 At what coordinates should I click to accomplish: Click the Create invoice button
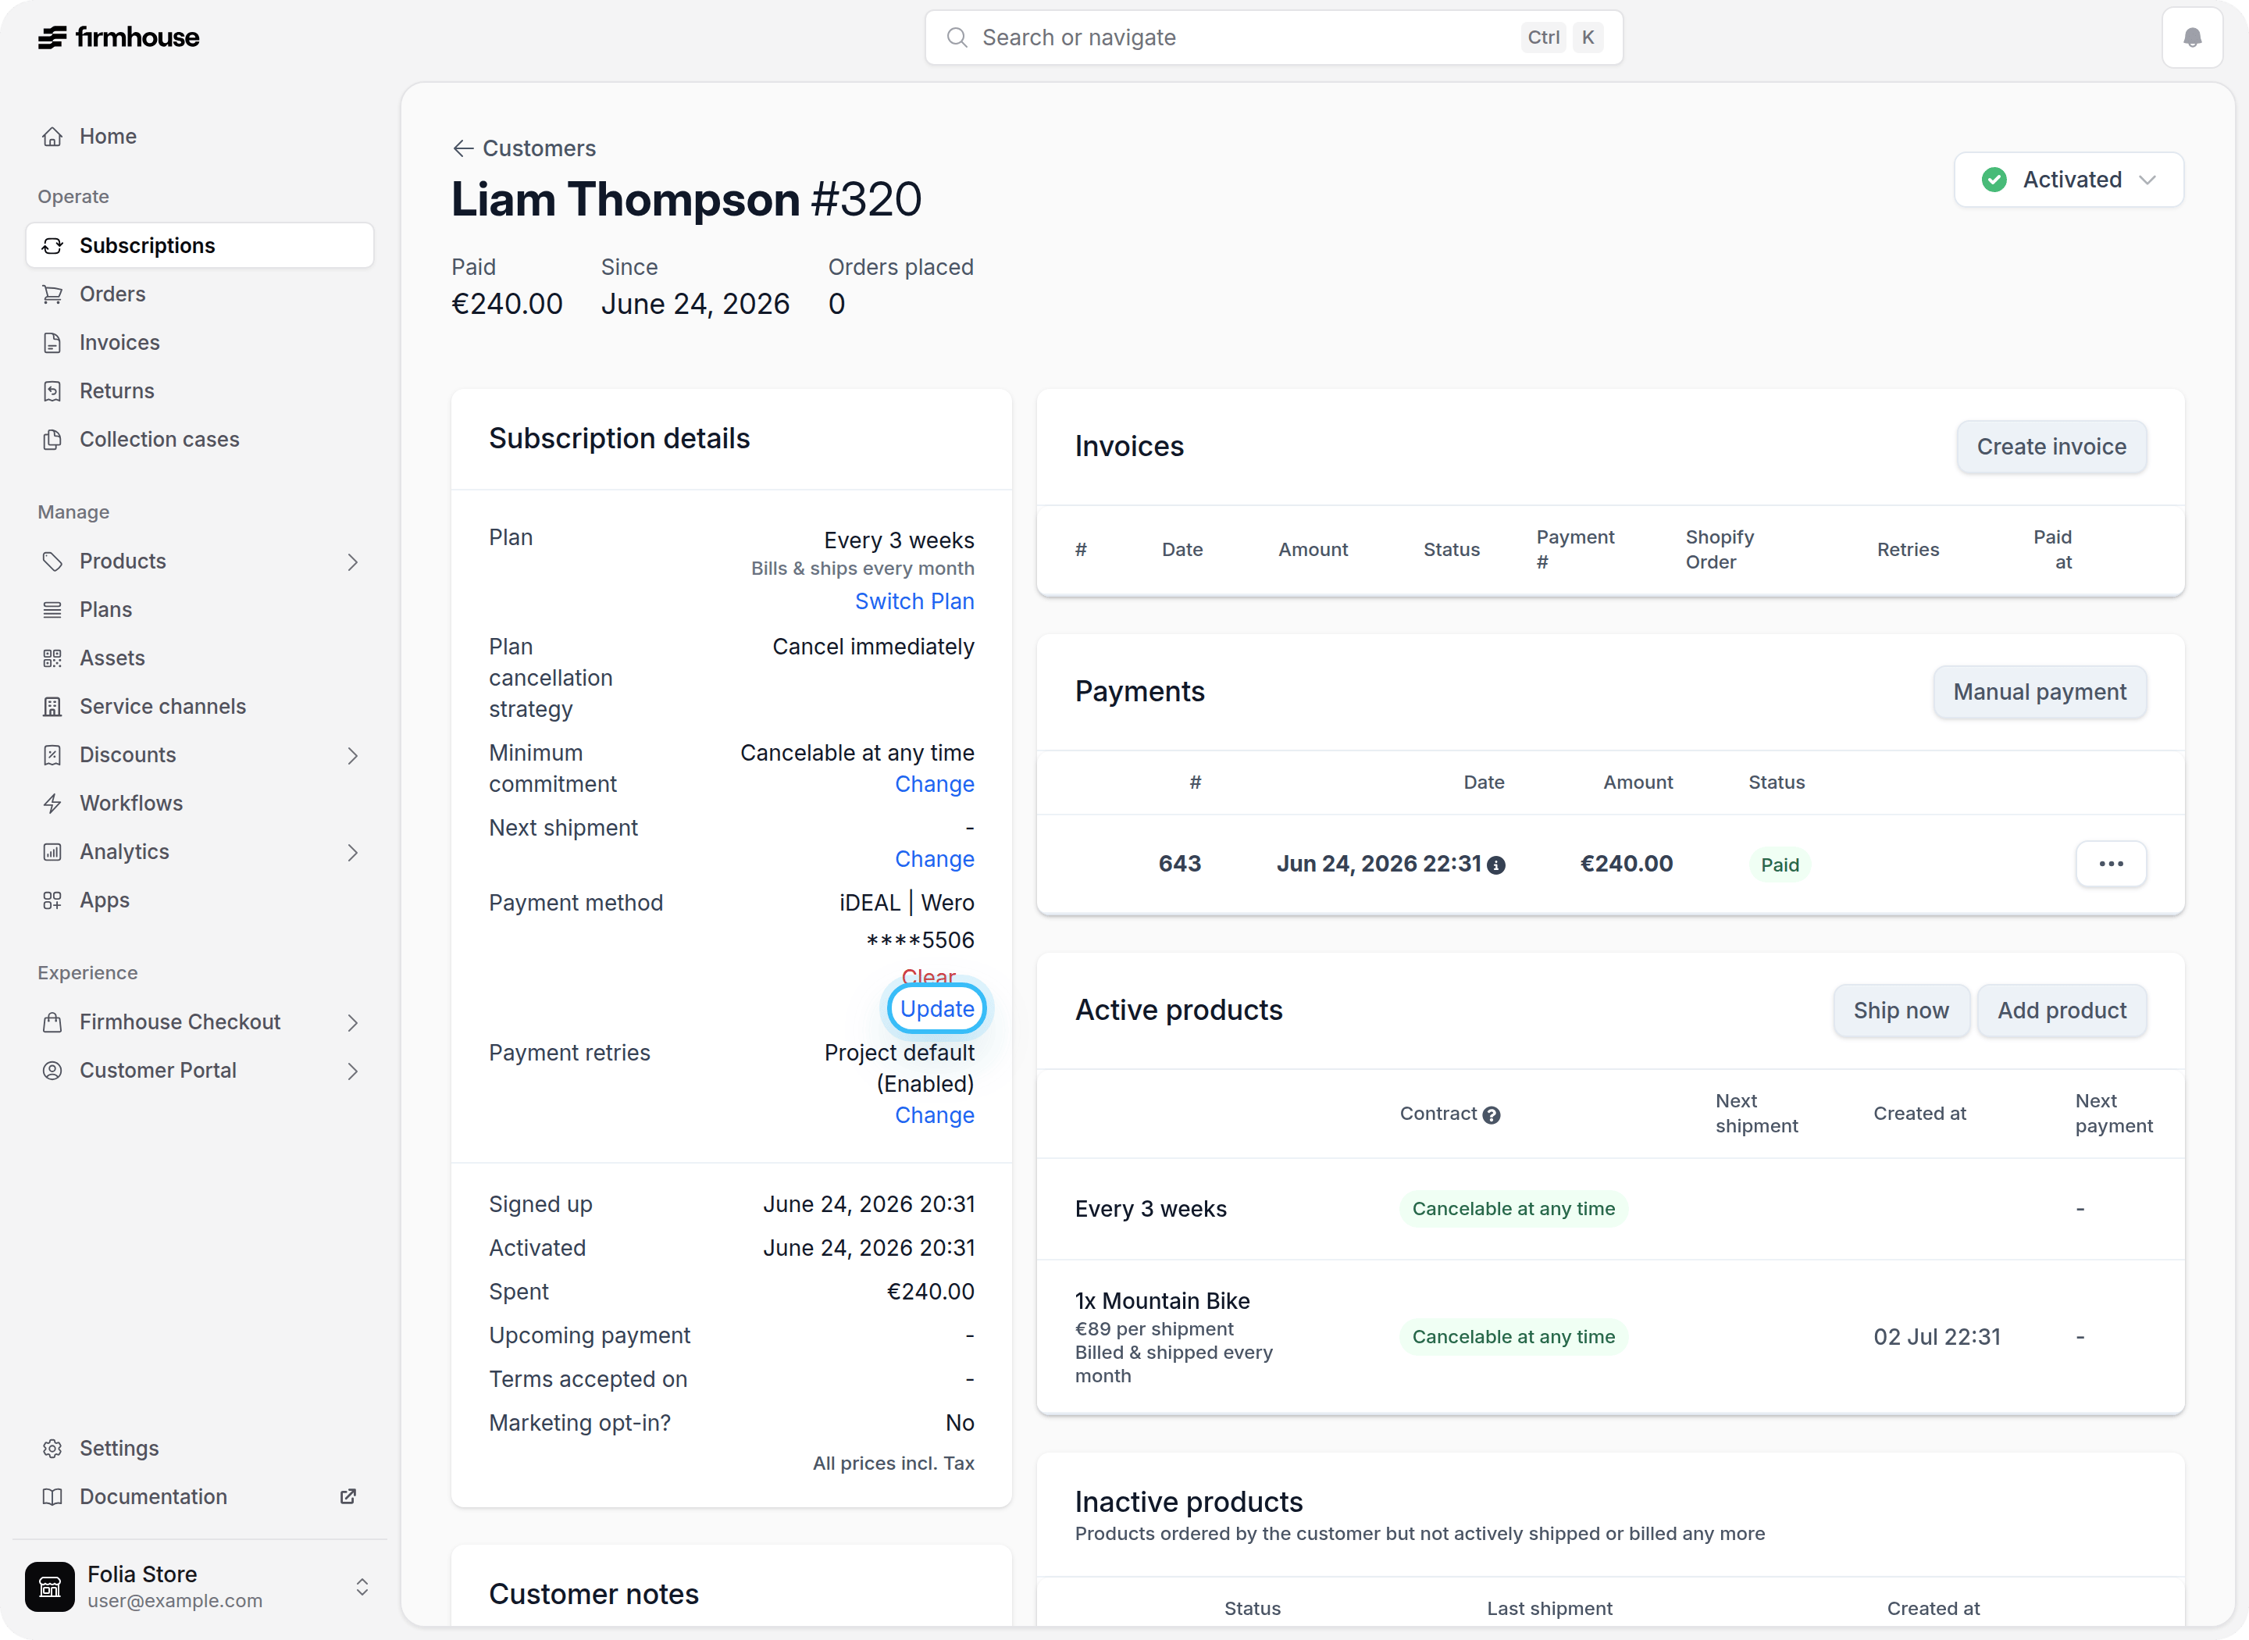tap(2051, 447)
